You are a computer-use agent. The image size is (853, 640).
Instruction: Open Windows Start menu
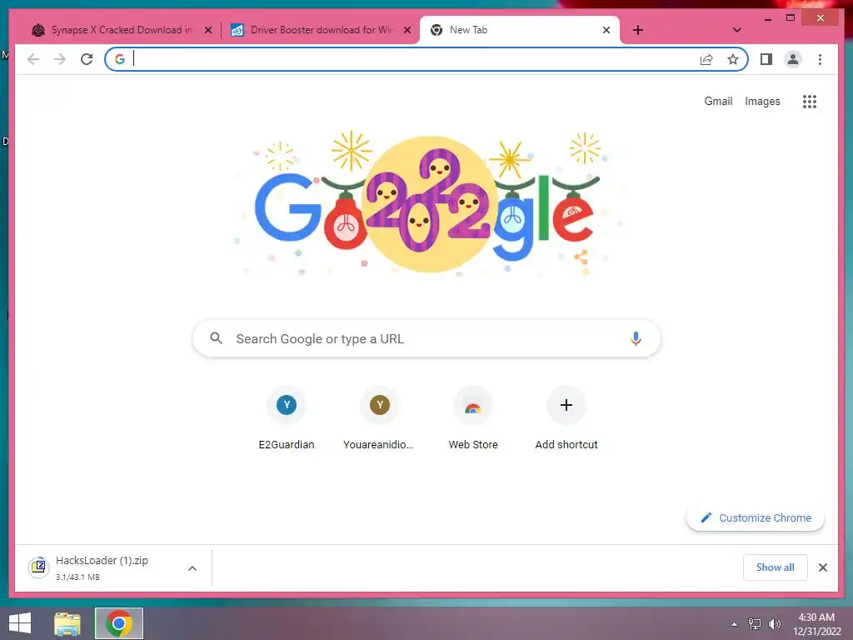click(20, 623)
